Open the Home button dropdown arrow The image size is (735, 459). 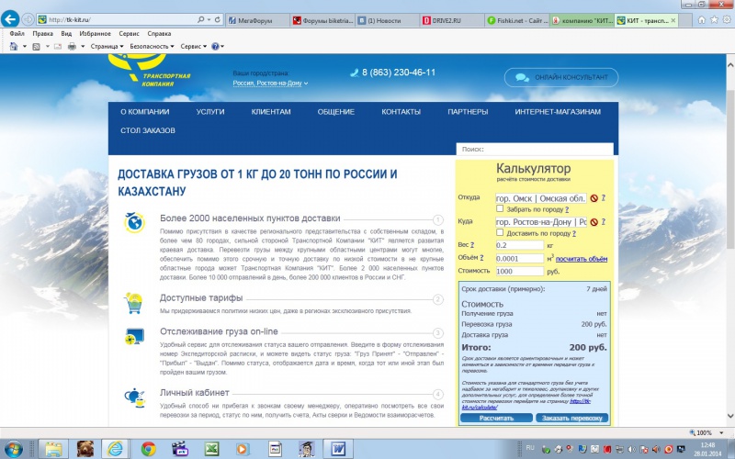(25, 47)
